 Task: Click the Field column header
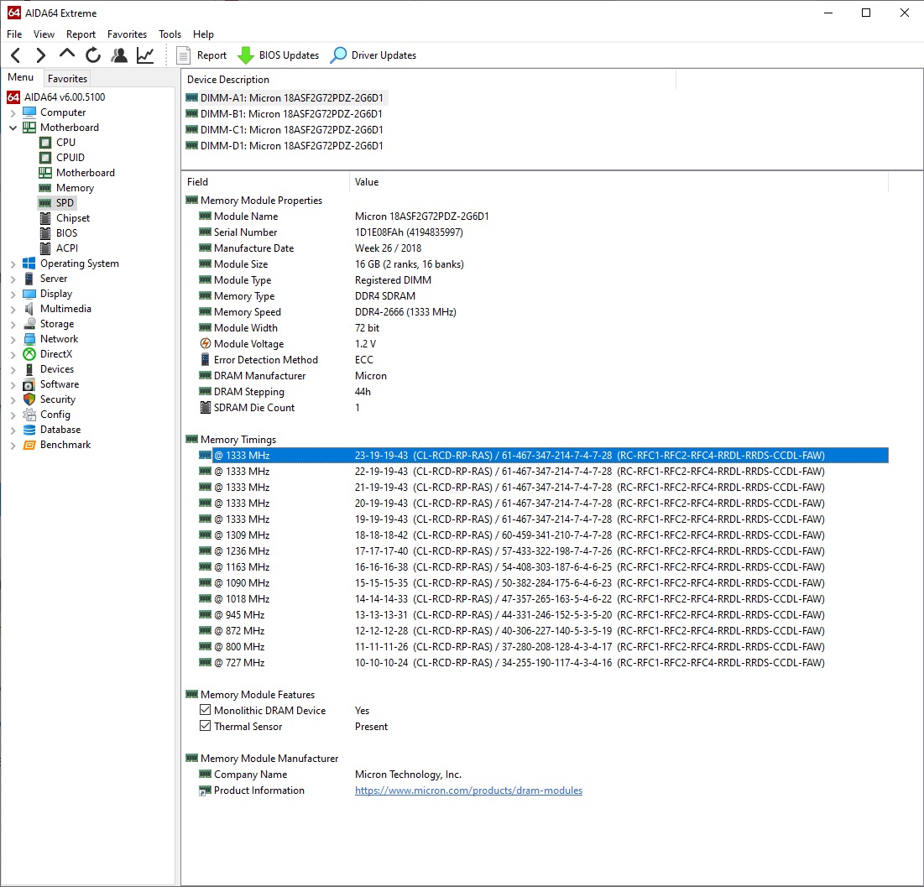(x=265, y=182)
